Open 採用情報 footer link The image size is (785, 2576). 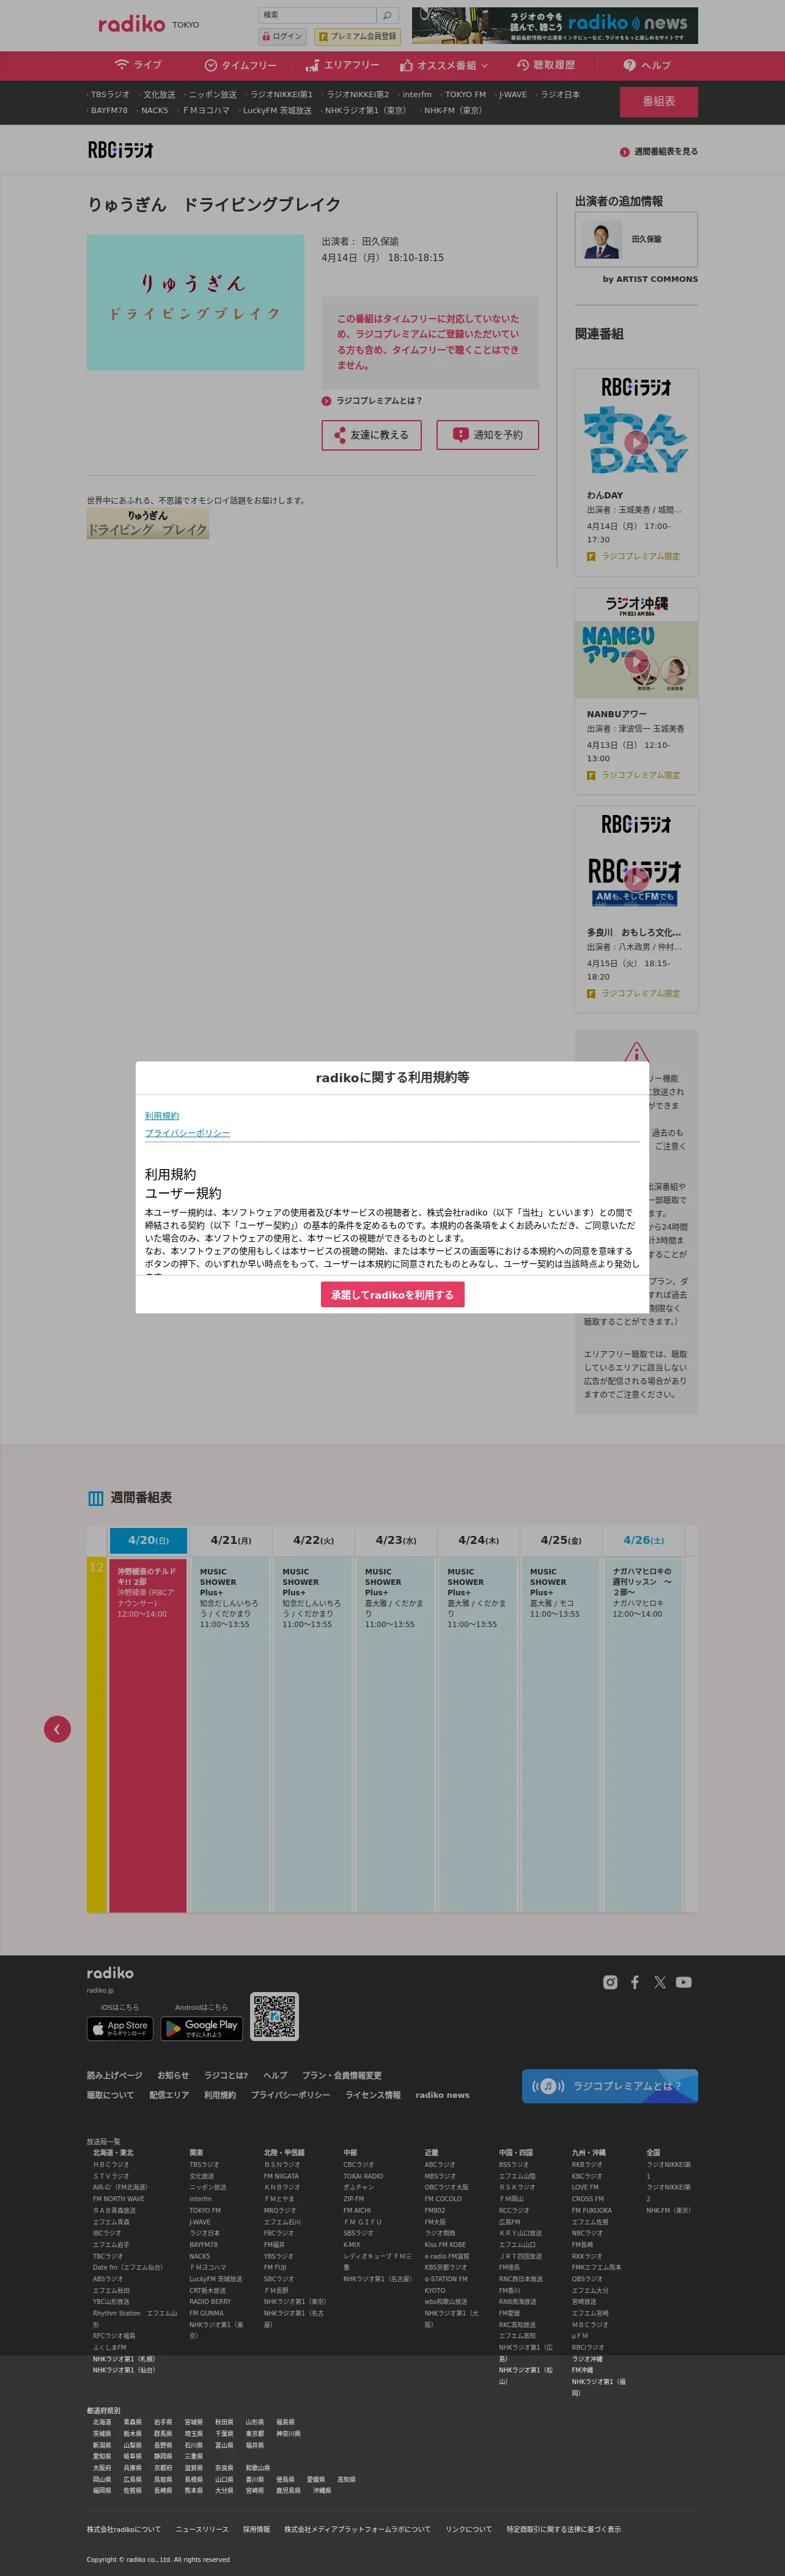(256, 2529)
